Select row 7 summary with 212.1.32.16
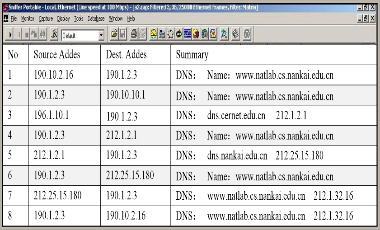 point(264,196)
